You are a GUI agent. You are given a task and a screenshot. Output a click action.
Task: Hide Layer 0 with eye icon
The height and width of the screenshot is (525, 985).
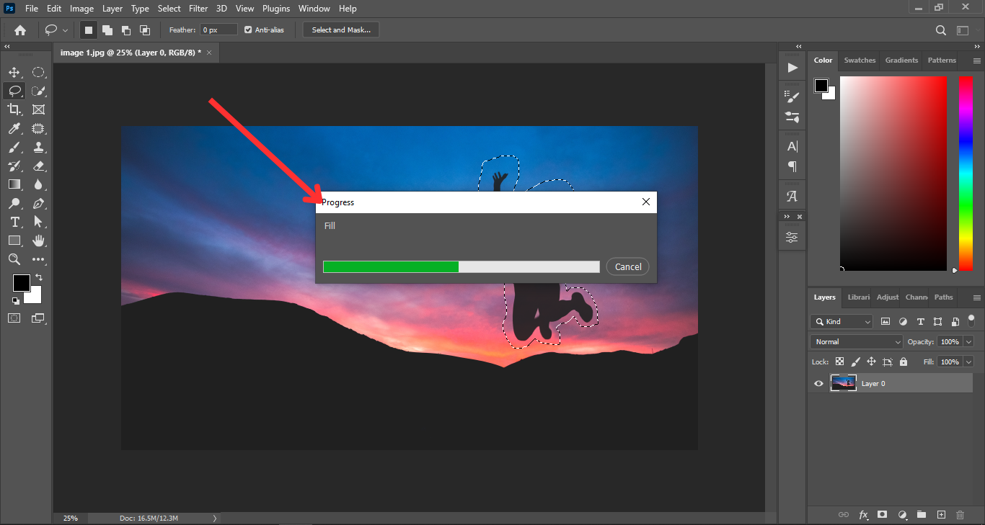pyautogui.click(x=818, y=383)
